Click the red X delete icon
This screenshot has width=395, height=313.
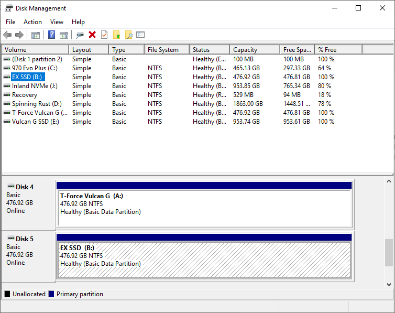(92, 35)
